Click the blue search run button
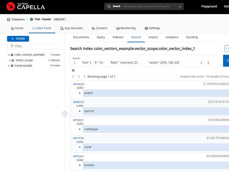 click(226, 60)
